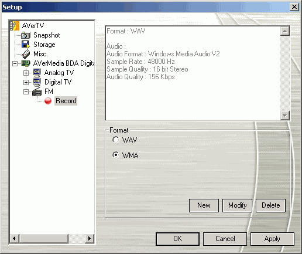Click the Analog TV monitor icon
The height and width of the screenshot is (254, 302).
37,73
